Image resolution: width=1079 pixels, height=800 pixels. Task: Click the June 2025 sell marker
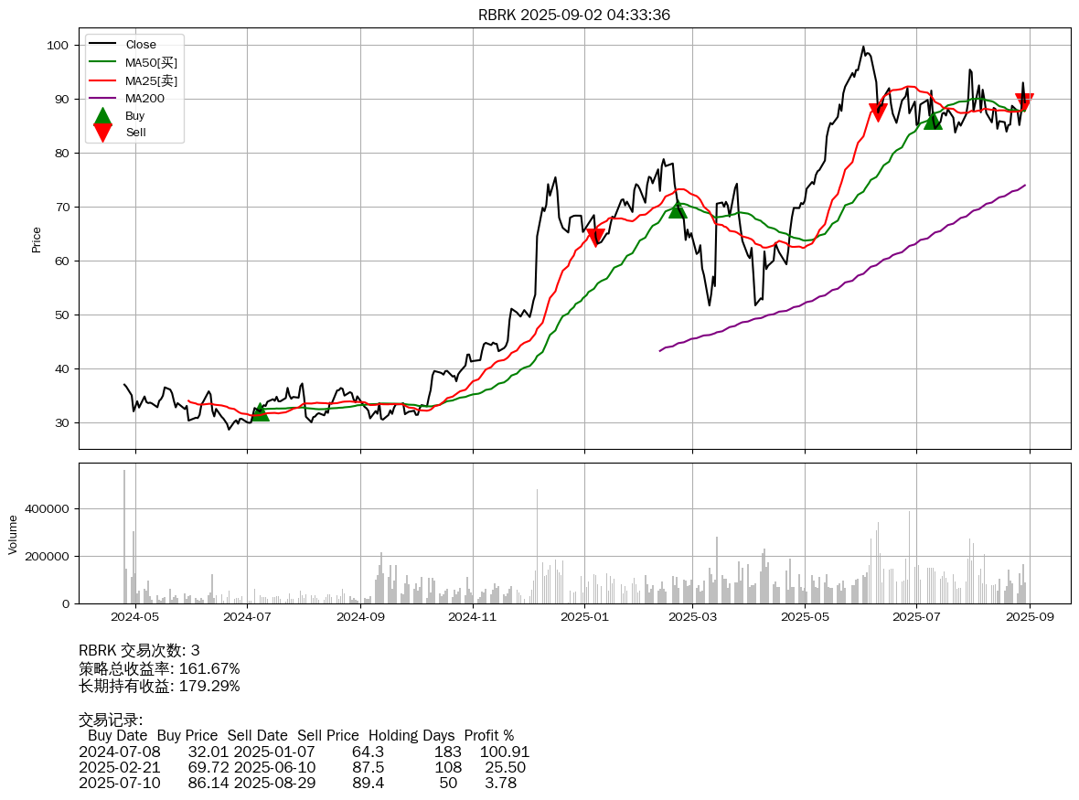pyautogui.click(x=878, y=112)
